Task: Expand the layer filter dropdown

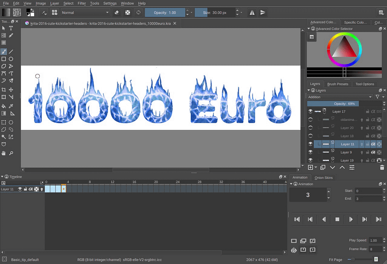Action: (x=378, y=97)
